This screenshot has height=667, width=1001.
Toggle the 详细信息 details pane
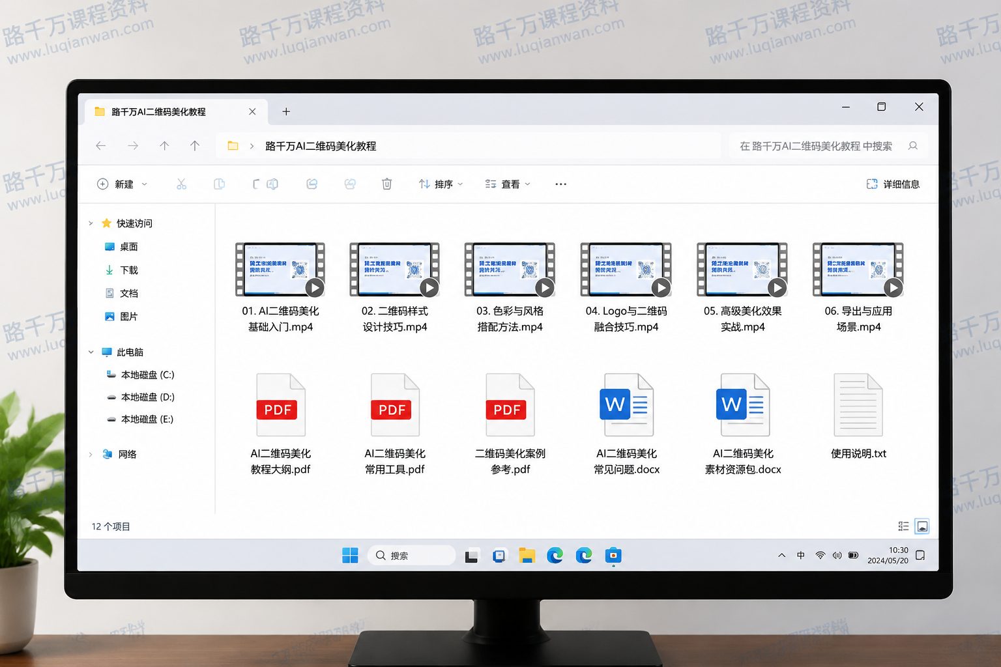(893, 184)
